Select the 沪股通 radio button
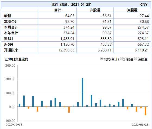Viewport: 152px width, 129px height. tap(121, 59)
